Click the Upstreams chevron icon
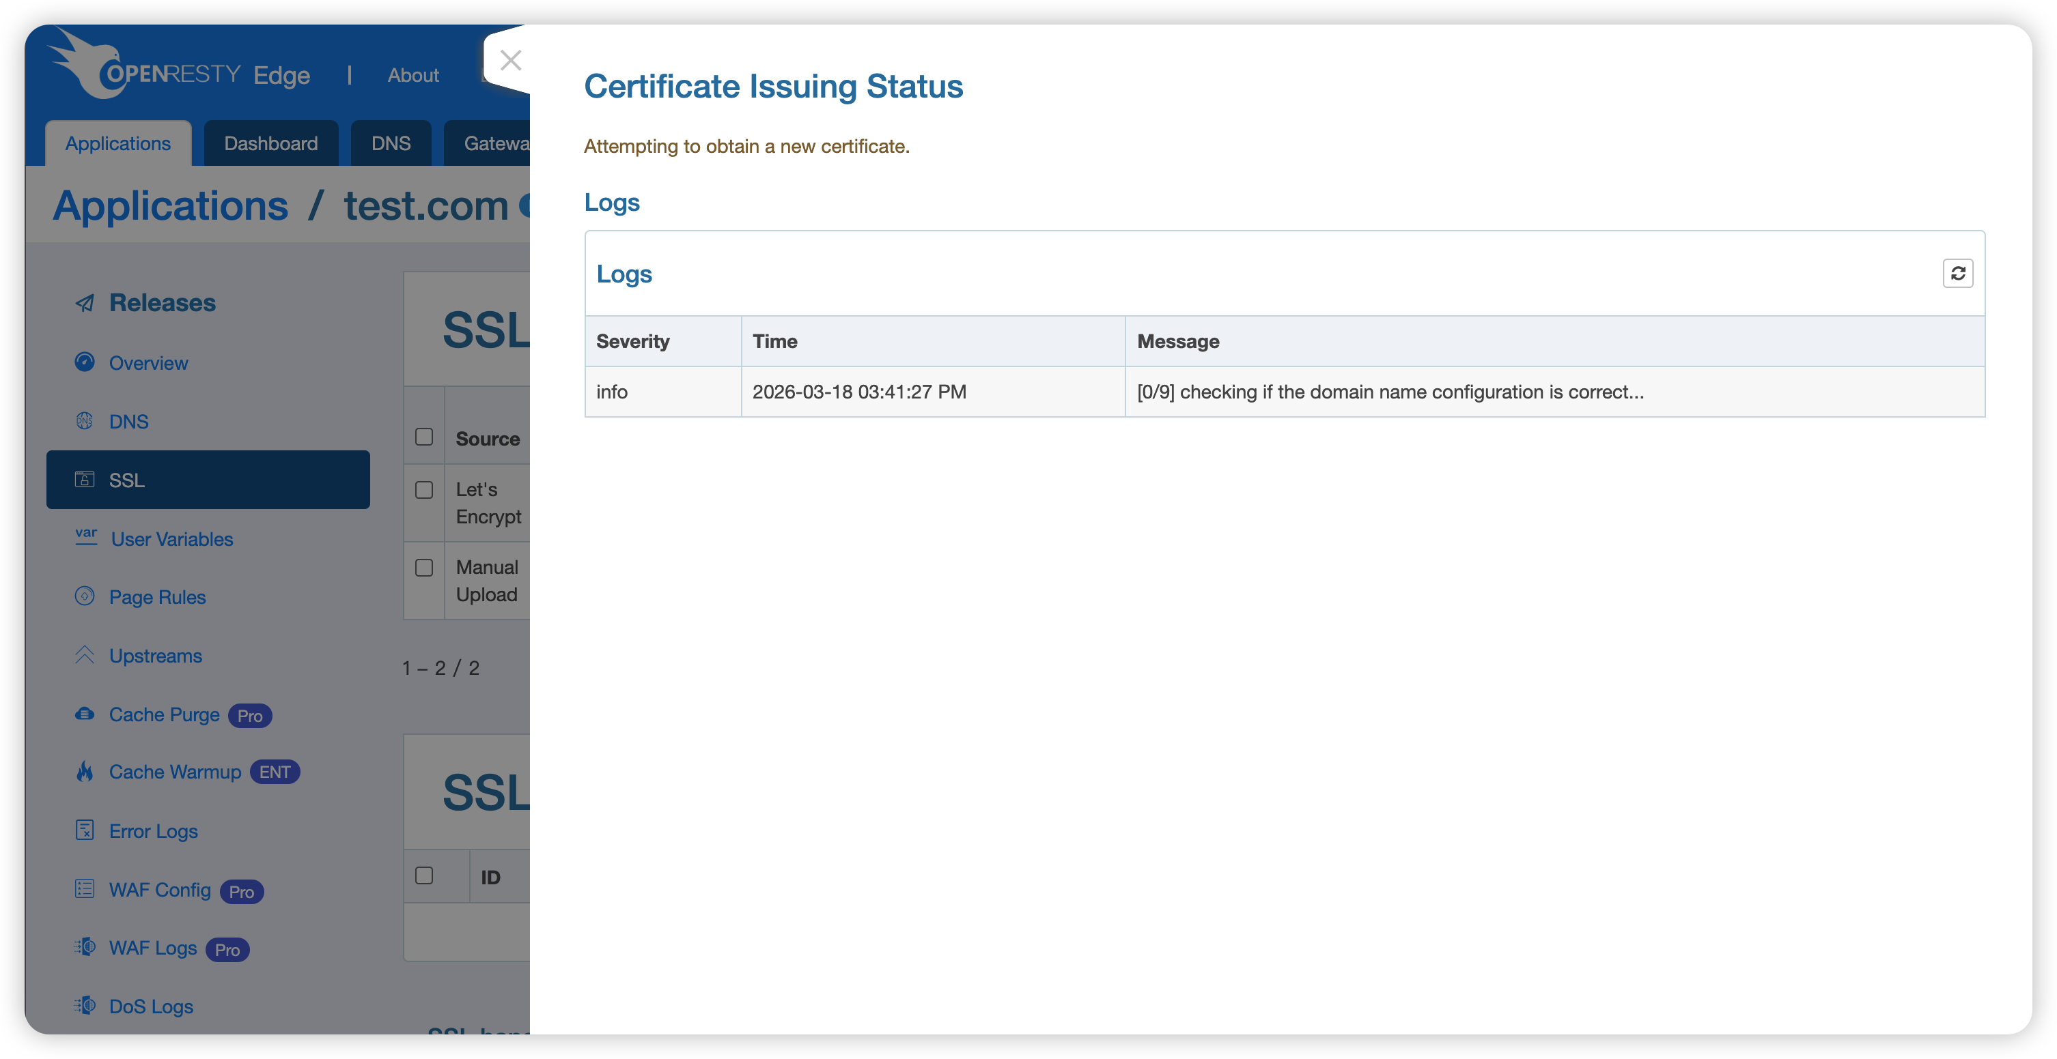This screenshot has width=2057, height=1059. point(85,655)
